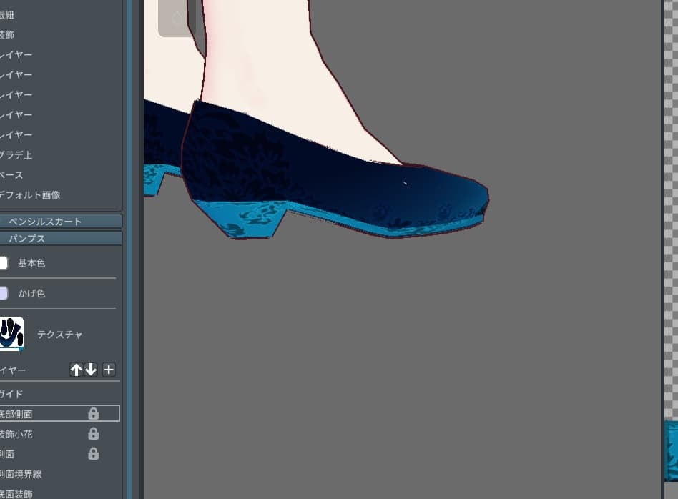Screen dimensions: 678x499
Task: Collapse the パンプス section header
Action: (x=61, y=238)
